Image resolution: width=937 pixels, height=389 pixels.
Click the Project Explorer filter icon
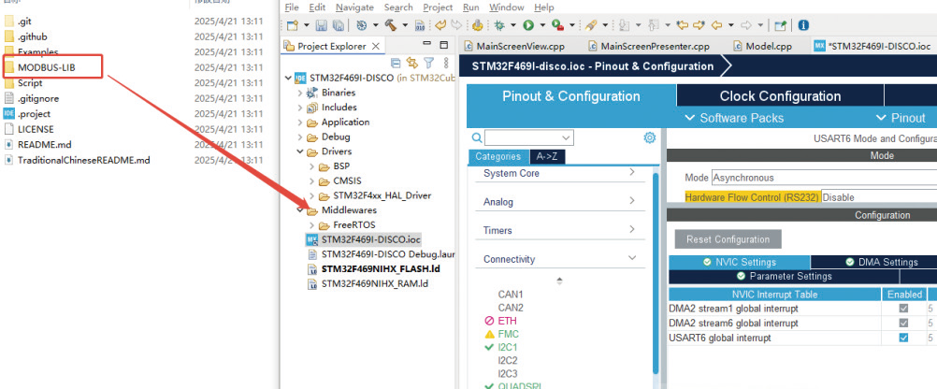(428, 63)
